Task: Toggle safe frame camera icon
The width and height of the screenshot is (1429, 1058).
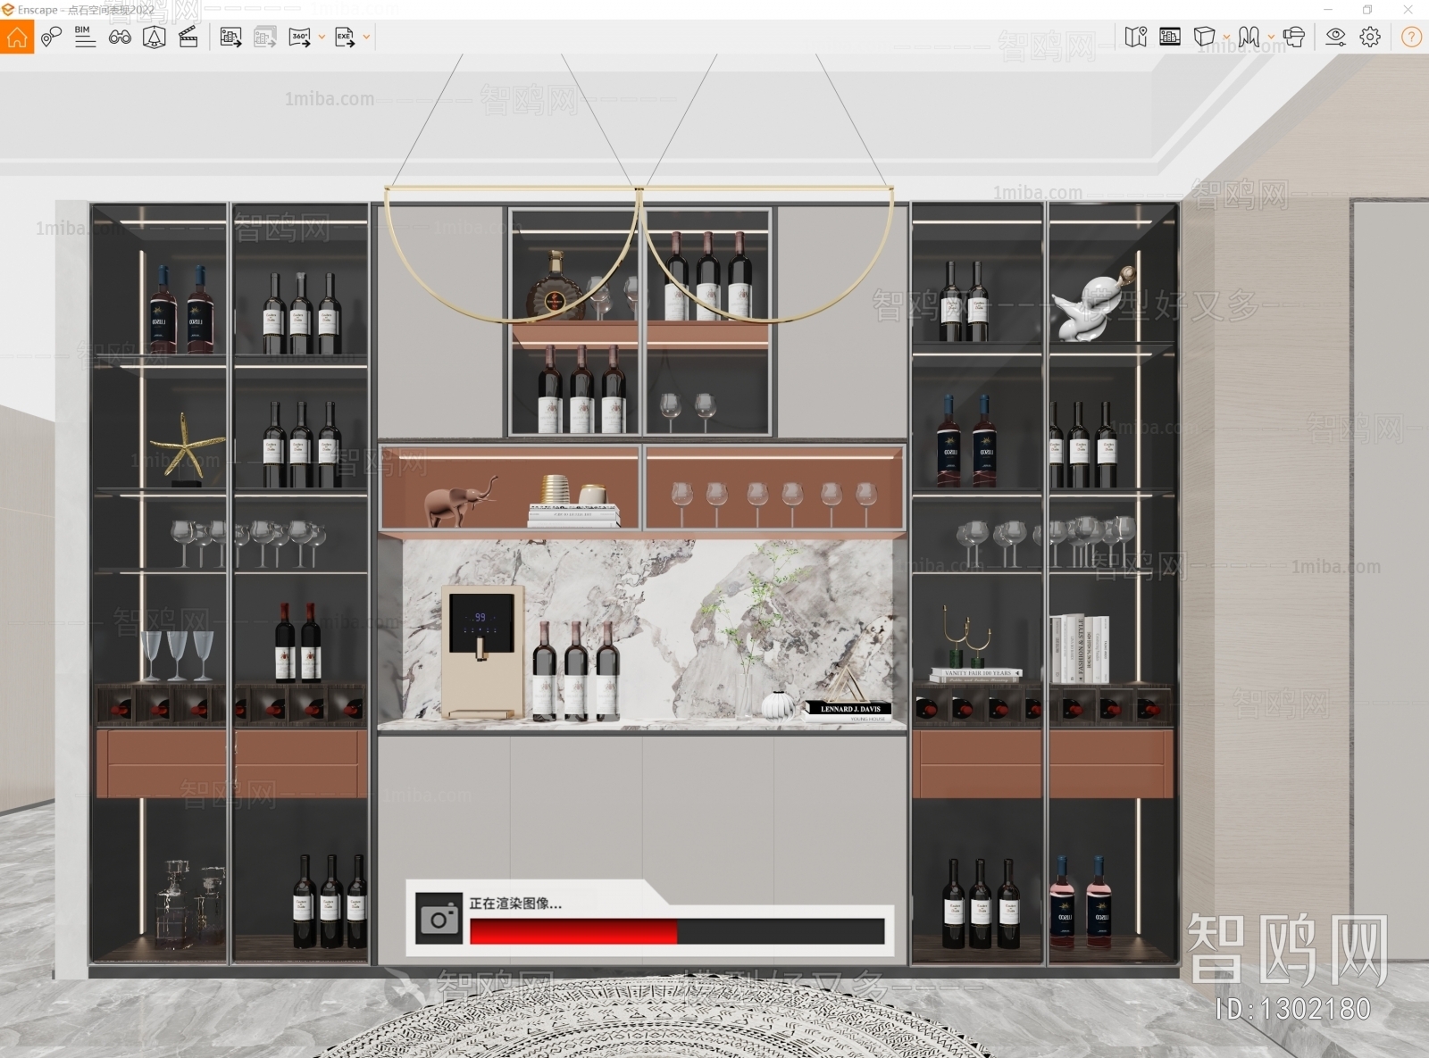Action: (154, 37)
